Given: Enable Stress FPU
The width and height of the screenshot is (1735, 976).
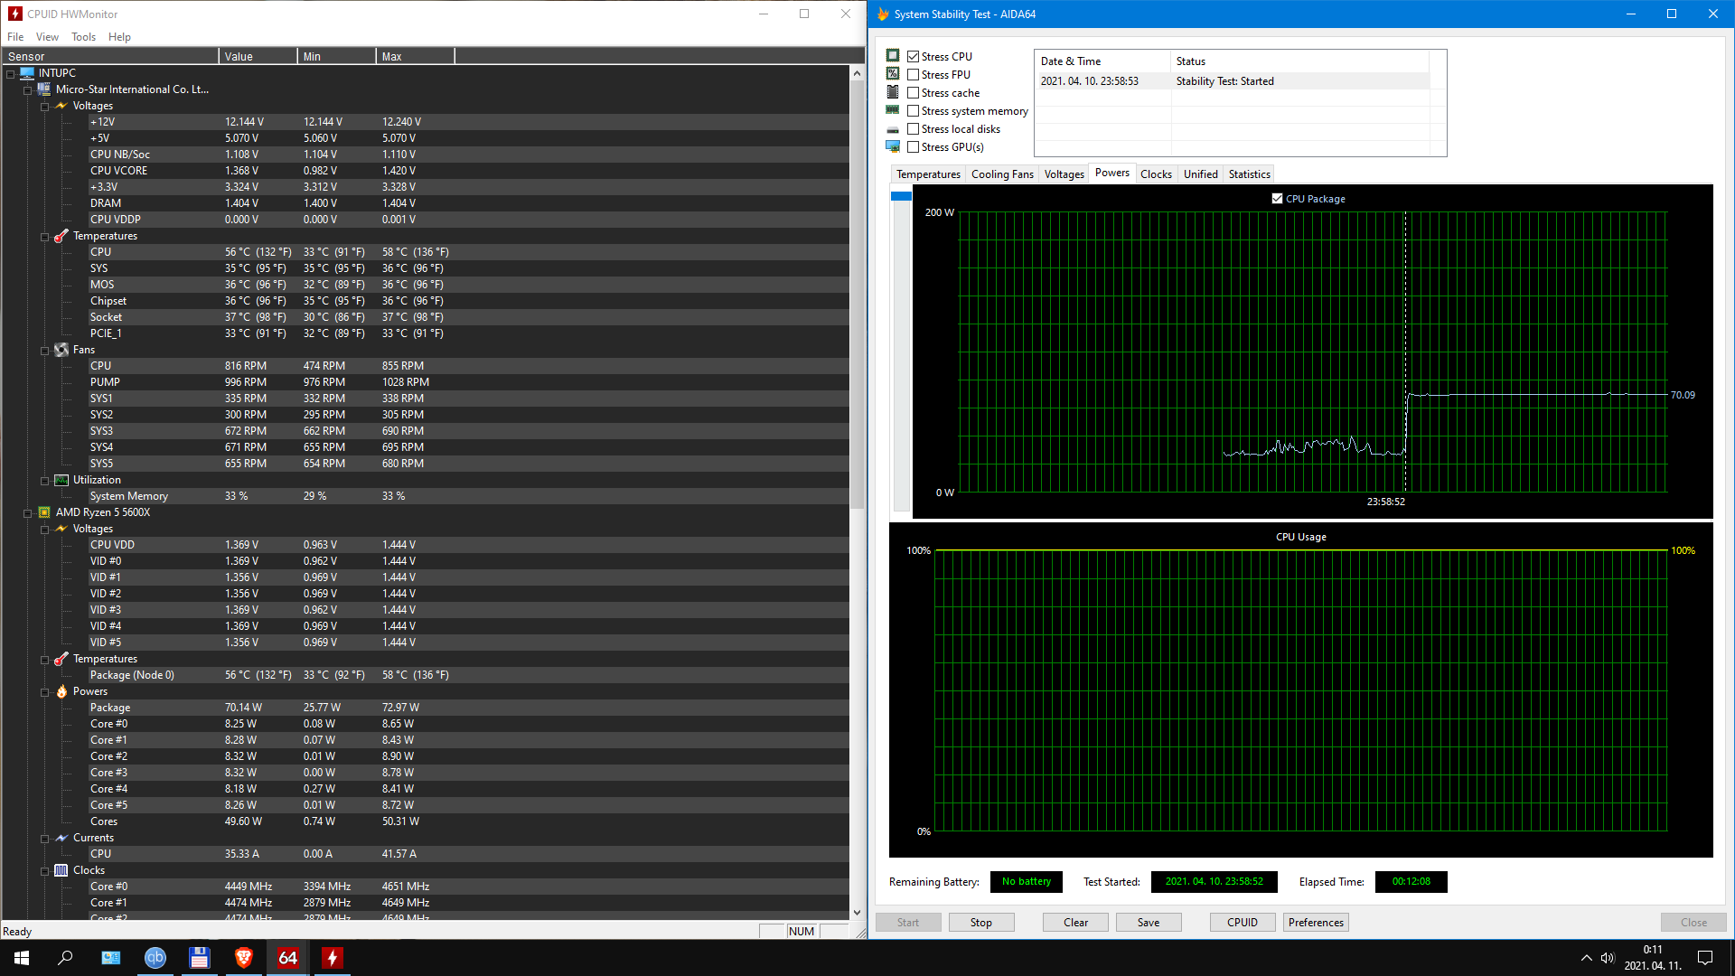Looking at the screenshot, I should 914,75.
